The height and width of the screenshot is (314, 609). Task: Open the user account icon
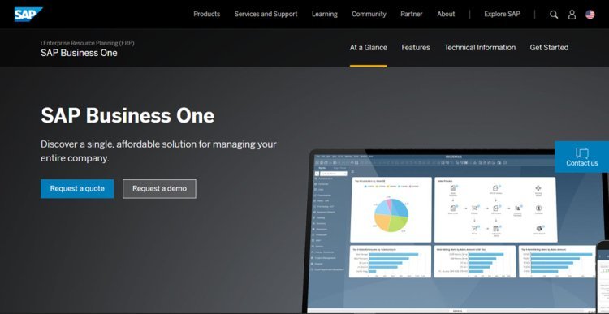tap(572, 15)
